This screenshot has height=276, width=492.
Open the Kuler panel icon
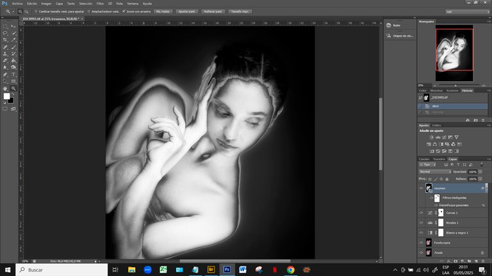(389, 26)
